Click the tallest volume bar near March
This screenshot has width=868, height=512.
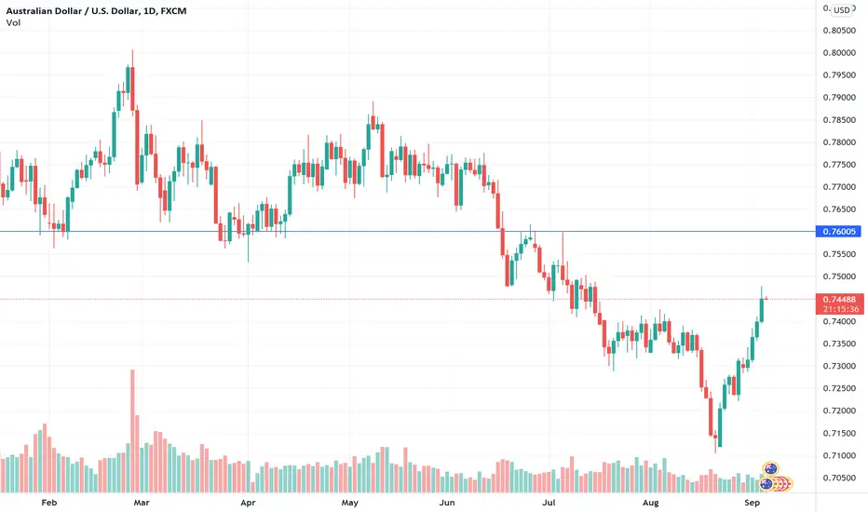coord(132,431)
